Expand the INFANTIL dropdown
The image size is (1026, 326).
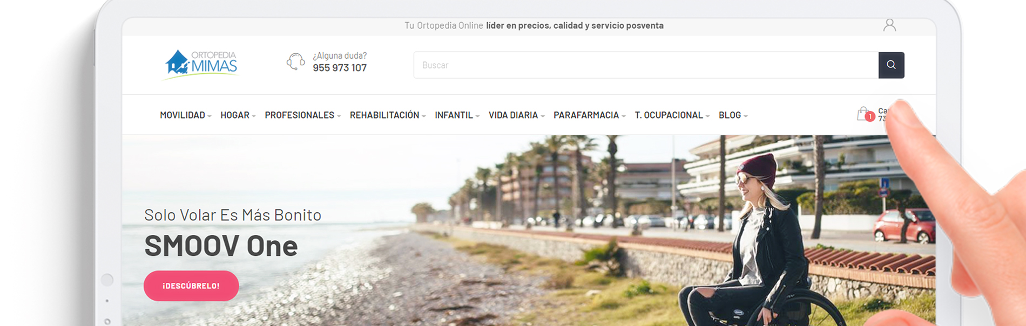457,115
